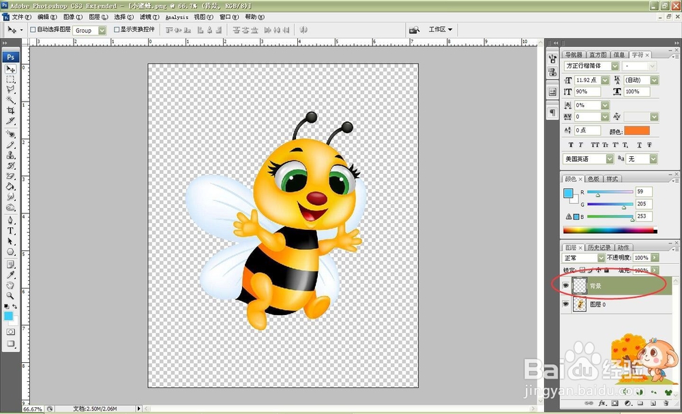The height and width of the screenshot is (414, 682).
Task: Hide the 背景 layer eye icon
Action: click(565, 286)
